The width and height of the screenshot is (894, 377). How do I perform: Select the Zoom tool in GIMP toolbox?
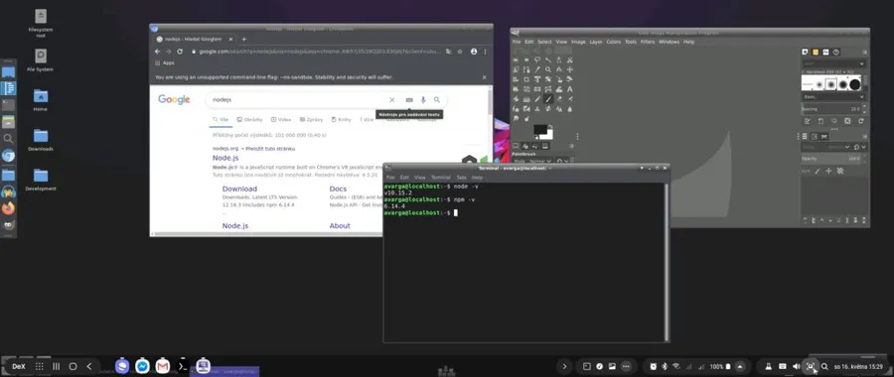[x=548, y=69]
